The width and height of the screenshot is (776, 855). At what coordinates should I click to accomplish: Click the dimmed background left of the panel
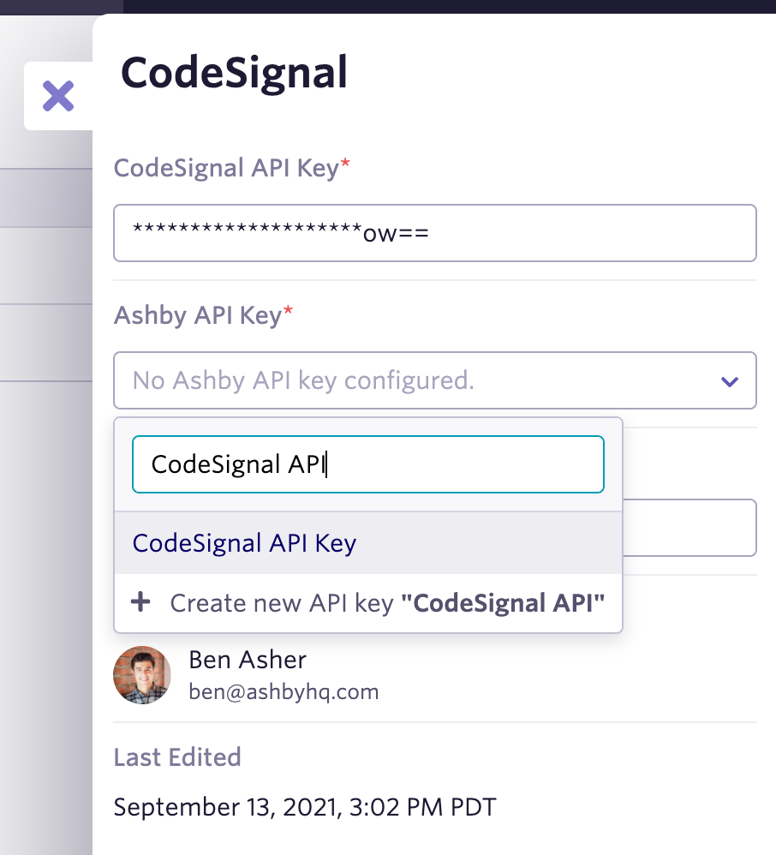[45, 514]
